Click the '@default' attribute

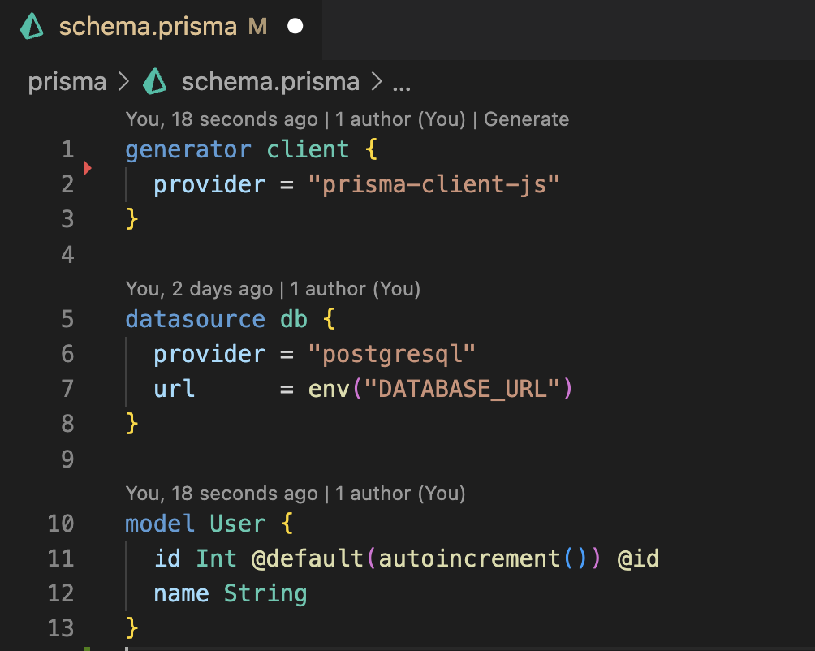(308, 559)
